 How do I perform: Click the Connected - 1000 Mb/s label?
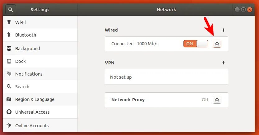point(135,44)
